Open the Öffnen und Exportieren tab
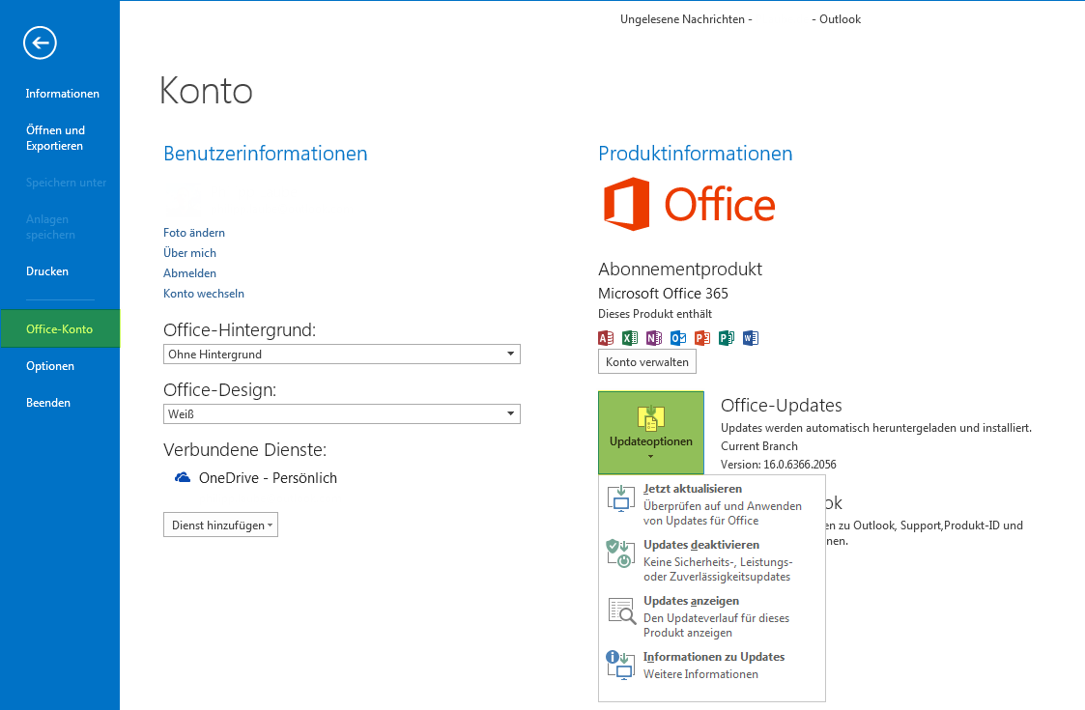The width and height of the screenshot is (1085, 710). click(x=55, y=138)
